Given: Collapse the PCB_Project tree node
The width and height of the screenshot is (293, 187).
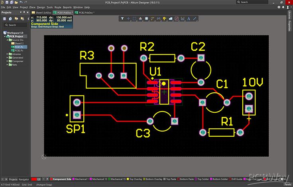Looking at the screenshot, I should [x=5, y=36].
